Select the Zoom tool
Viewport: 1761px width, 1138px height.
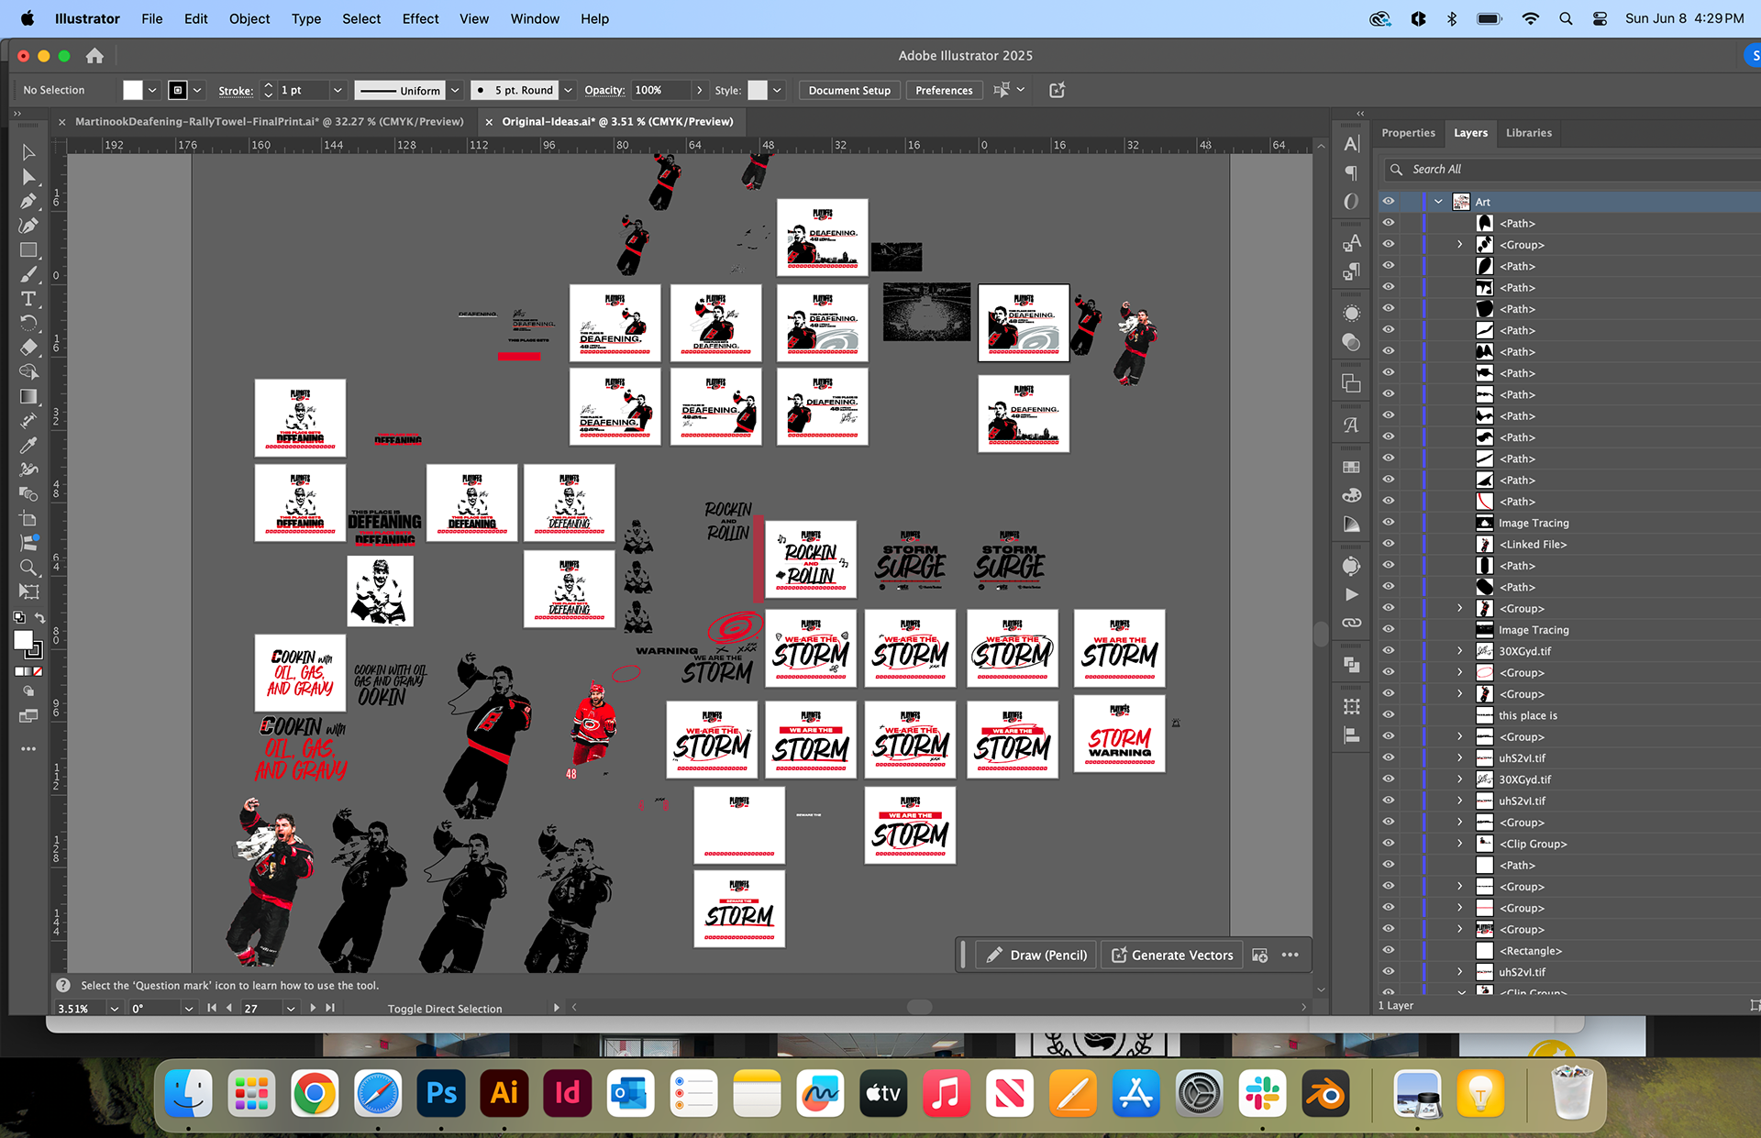(x=28, y=568)
